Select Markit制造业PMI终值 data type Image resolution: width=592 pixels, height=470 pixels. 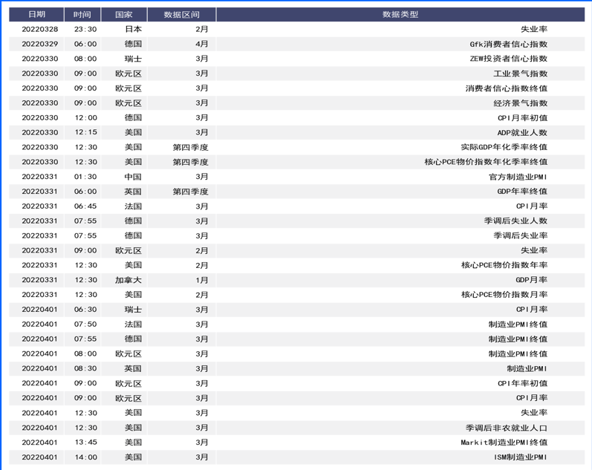pos(504,442)
